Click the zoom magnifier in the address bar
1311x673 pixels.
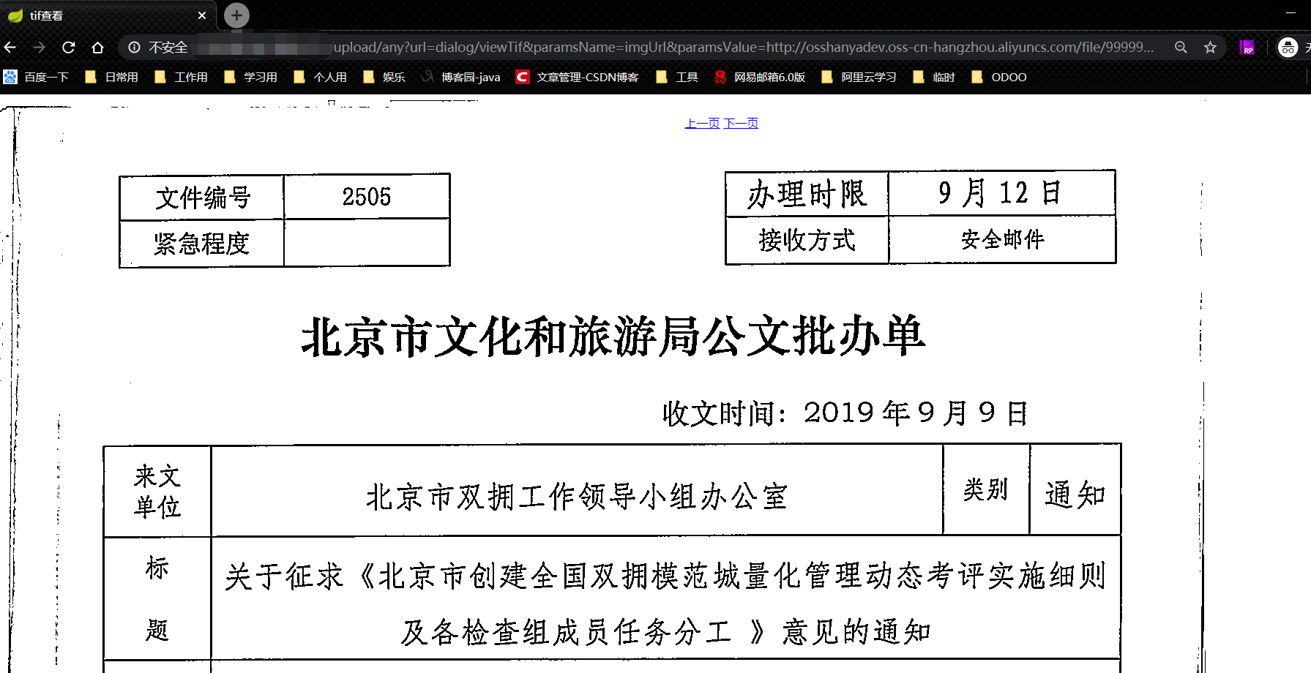click(1181, 47)
